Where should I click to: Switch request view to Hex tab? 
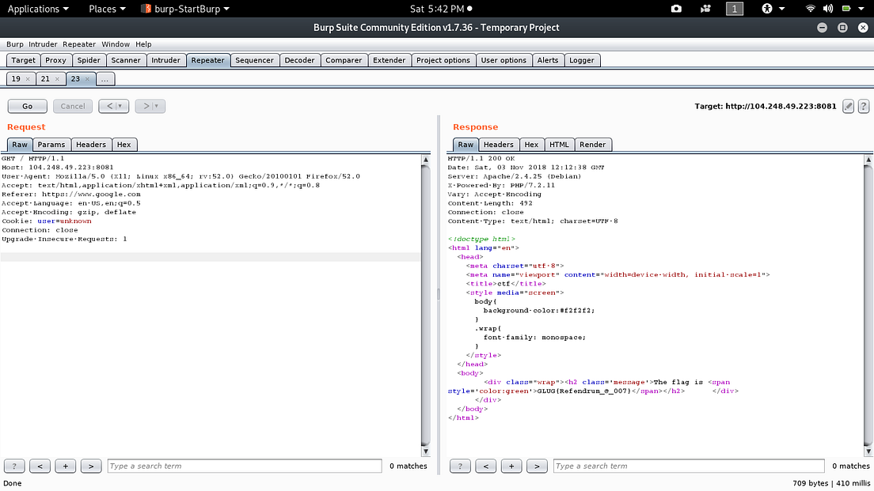124,145
